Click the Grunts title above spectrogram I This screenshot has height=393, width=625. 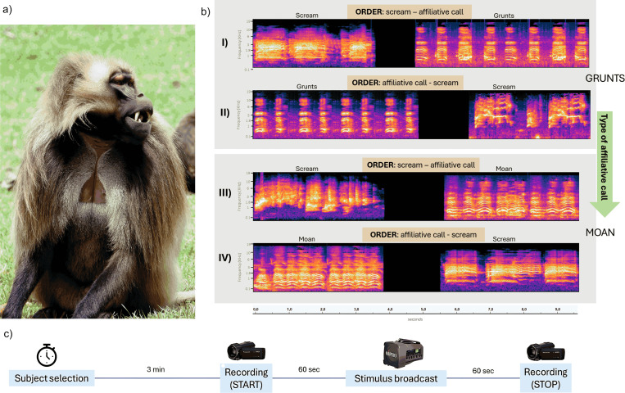click(x=504, y=16)
